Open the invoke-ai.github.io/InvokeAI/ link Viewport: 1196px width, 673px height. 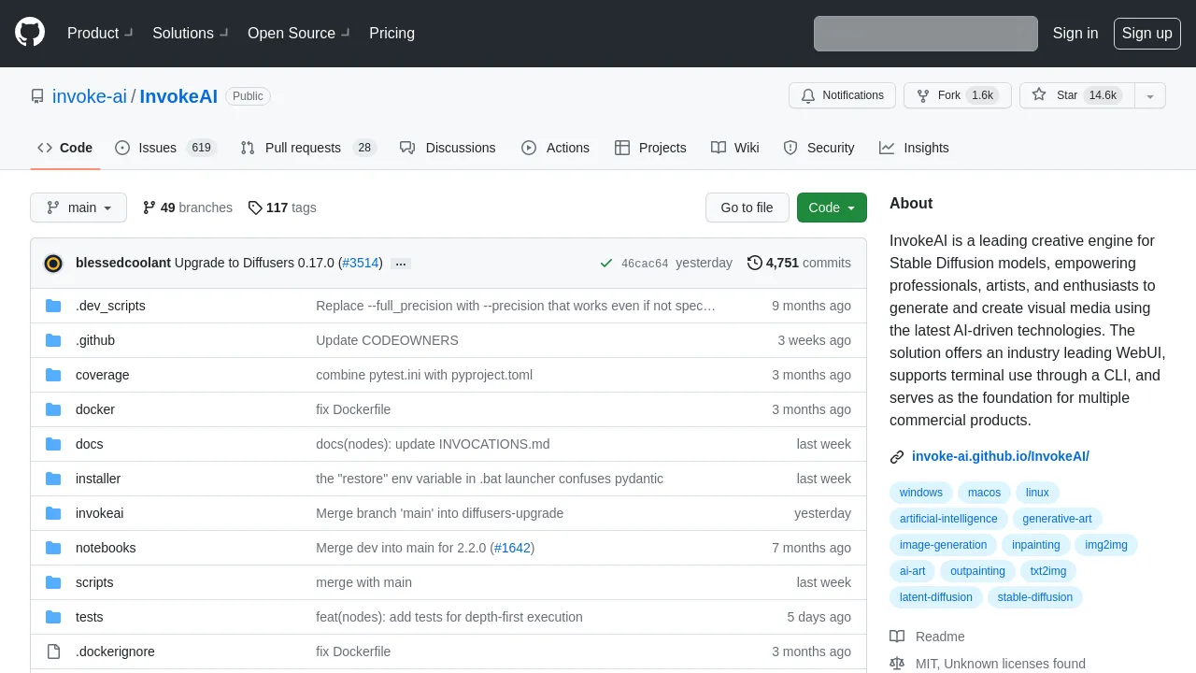coord(1001,457)
